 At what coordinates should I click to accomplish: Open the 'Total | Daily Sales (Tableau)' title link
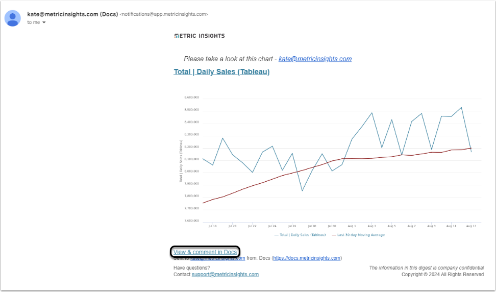coord(221,71)
